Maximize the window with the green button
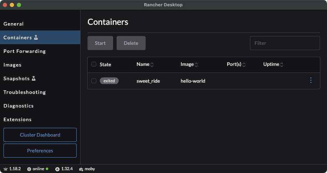The width and height of the screenshot is (327, 173). [x=19, y=5]
